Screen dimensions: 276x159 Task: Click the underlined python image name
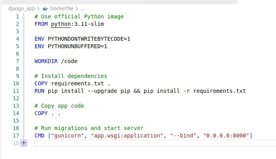(61, 24)
